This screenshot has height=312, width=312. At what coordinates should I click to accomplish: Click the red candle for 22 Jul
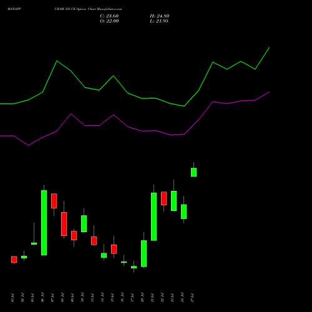[164, 198]
